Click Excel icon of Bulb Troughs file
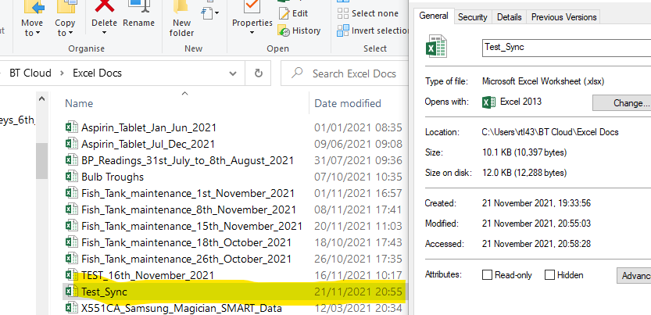This screenshot has width=651, height=315. 71,177
